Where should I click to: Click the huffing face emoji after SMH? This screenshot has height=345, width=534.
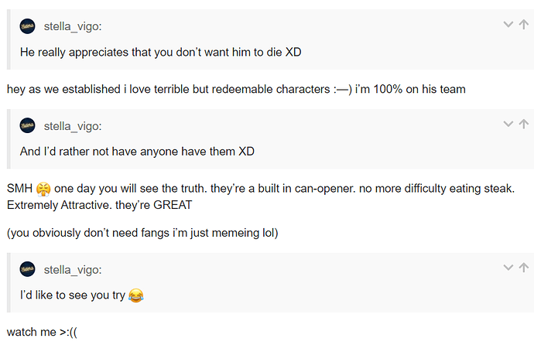(43, 190)
